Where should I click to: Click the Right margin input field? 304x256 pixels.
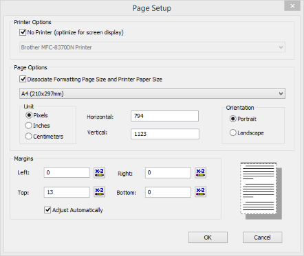point(168,173)
